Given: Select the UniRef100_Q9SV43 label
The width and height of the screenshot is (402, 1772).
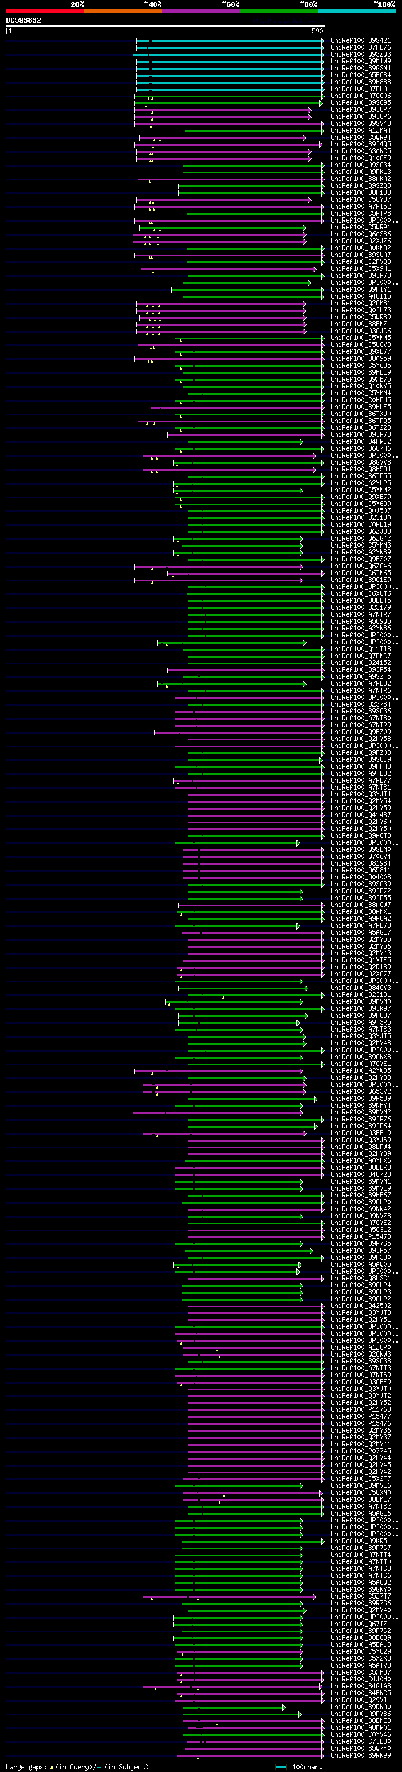Looking at the screenshot, I should coord(361,123).
